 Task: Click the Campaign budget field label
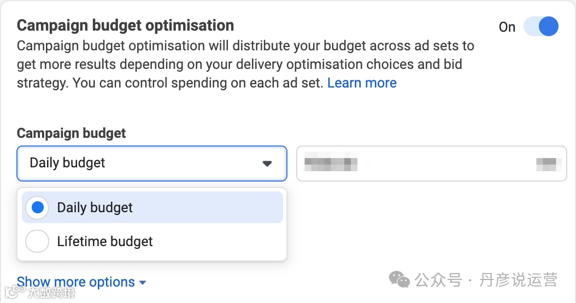(x=71, y=133)
